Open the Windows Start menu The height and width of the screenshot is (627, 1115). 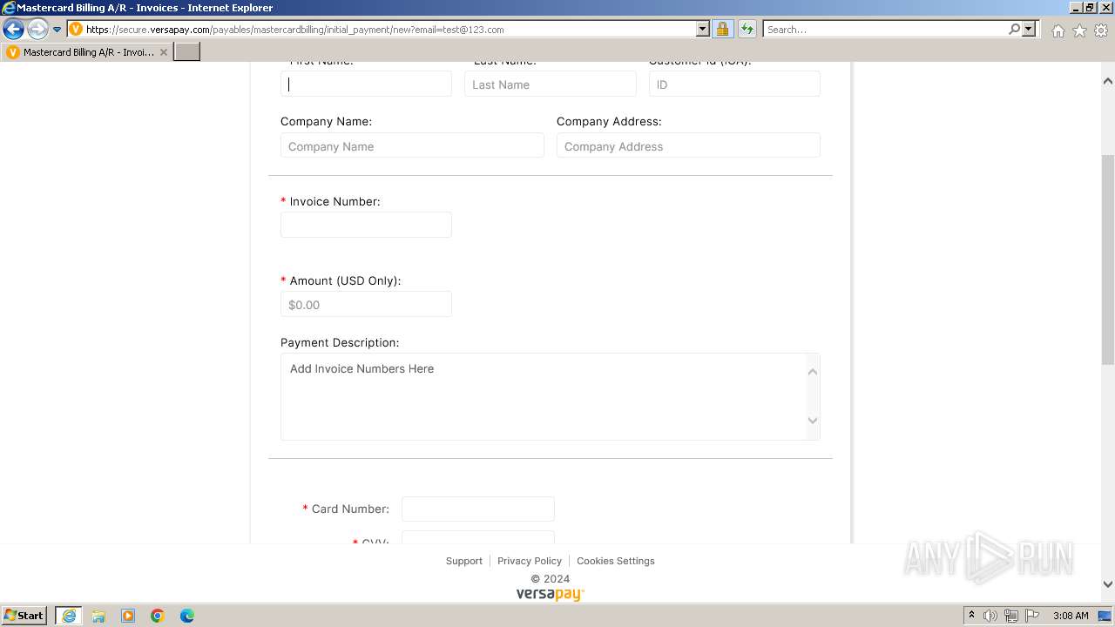[24, 616]
